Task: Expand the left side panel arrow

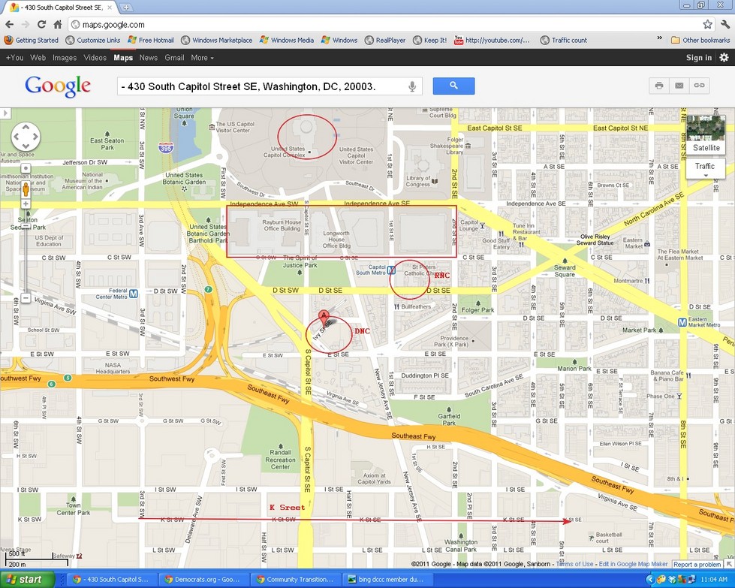Action: pos(5,113)
